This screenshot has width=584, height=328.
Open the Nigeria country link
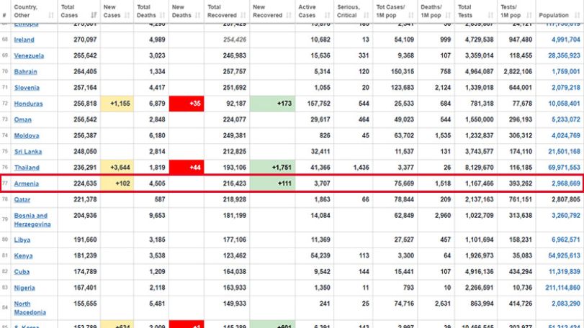24,288
